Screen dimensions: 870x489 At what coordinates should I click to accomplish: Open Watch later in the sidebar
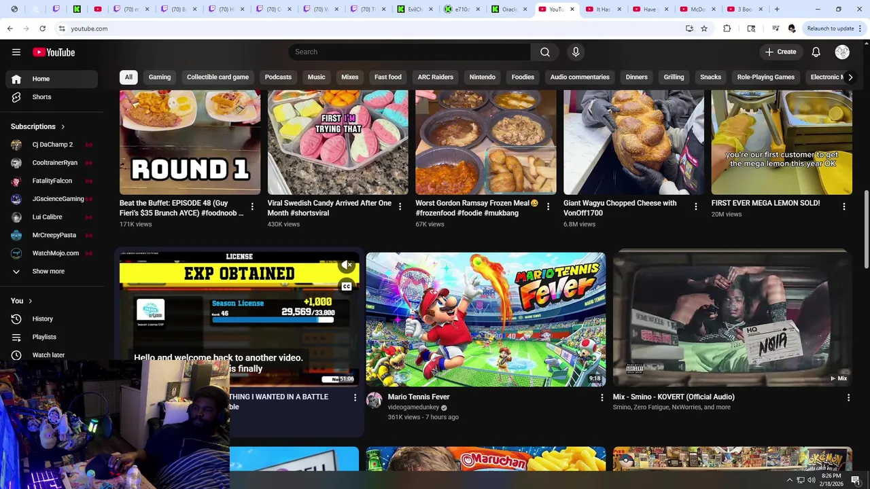point(52,355)
